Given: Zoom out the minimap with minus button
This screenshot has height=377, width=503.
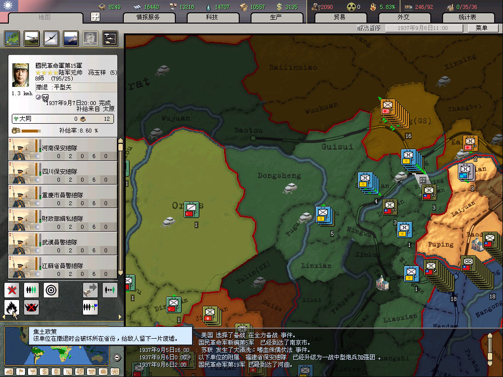Looking at the screenshot, I should [117, 357].
